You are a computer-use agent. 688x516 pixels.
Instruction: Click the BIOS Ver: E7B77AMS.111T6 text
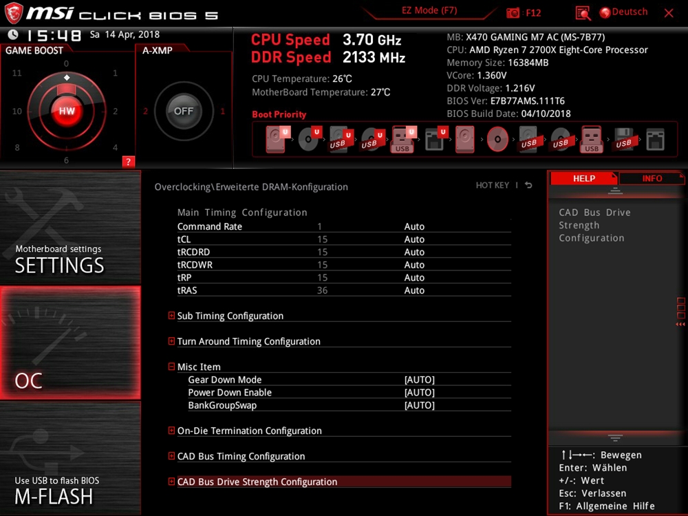pos(506,101)
